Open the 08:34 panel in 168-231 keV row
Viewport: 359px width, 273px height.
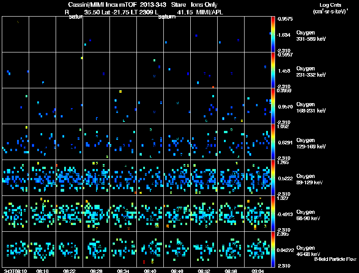point(123,106)
